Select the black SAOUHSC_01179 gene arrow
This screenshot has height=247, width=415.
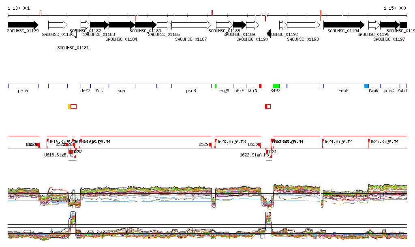(23, 25)
